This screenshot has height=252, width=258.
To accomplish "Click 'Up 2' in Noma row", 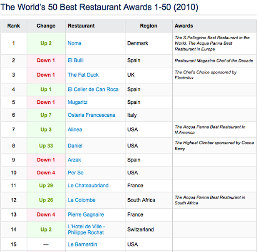I will [x=46, y=43].
